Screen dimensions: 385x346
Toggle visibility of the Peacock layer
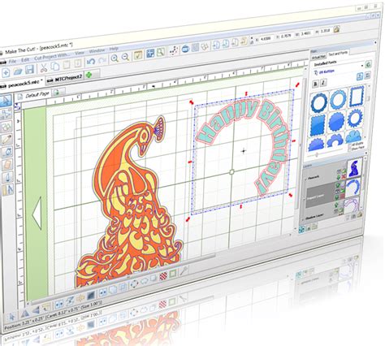(339, 171)
